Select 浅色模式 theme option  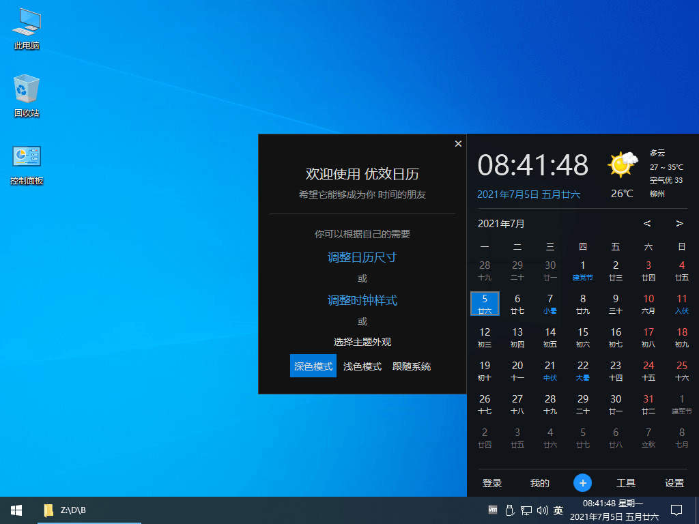362,366
